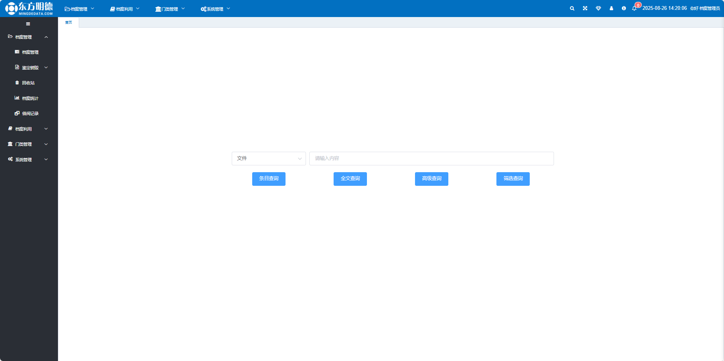Click the 高级查询 button
The width and height of the screenshot is (724, 361).
(431, 179)
